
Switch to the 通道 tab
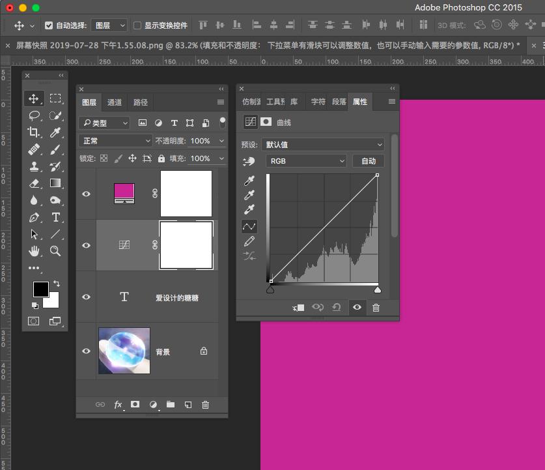[x=115, y=102]
